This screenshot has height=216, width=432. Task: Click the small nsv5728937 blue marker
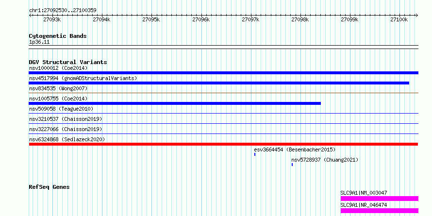click(292, 165)
